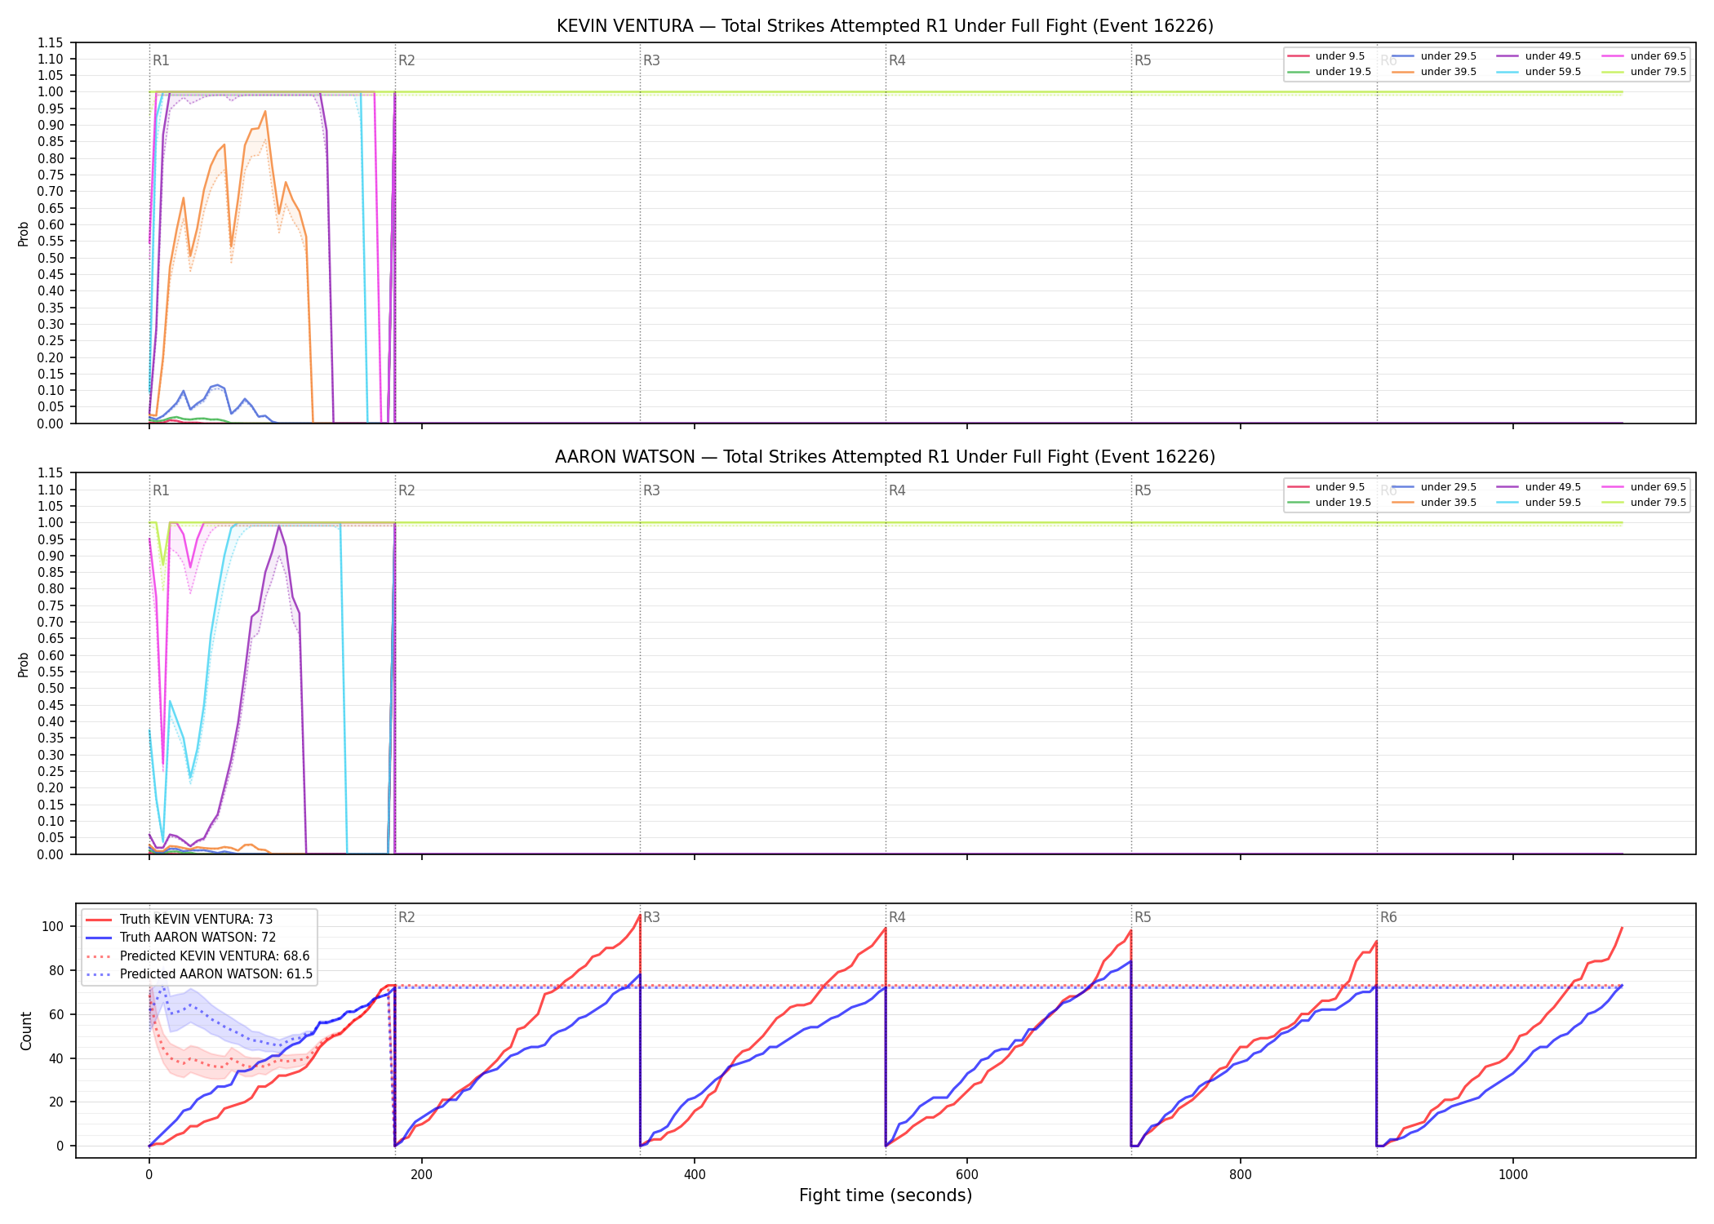Click the 'under 9.5' legend entry in Kevin Ventura chart

[1326, 56]
